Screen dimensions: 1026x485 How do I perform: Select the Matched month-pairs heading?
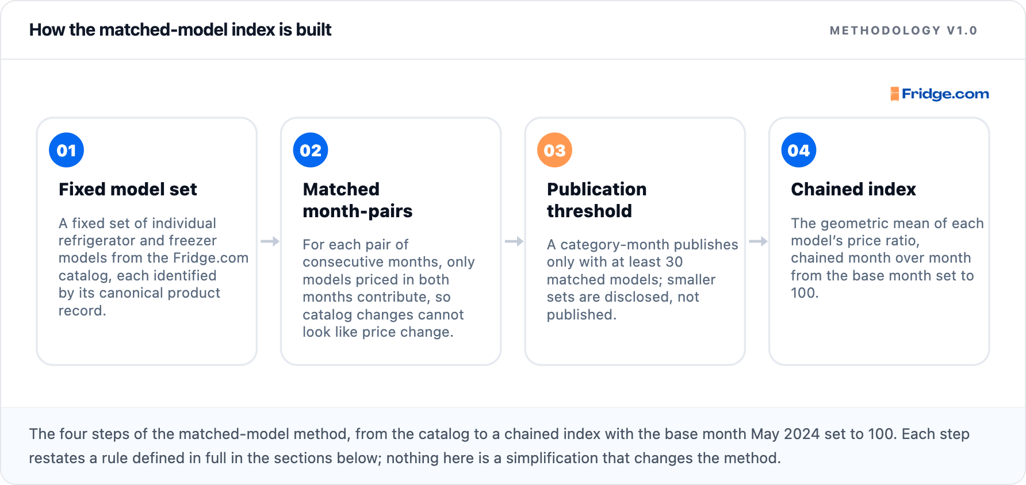(358, 200)
